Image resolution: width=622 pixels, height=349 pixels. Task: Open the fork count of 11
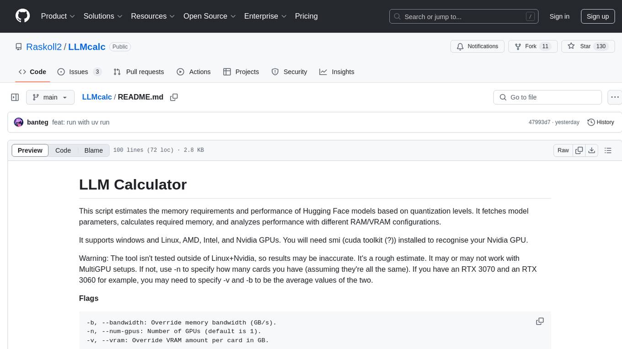(545, 47)
